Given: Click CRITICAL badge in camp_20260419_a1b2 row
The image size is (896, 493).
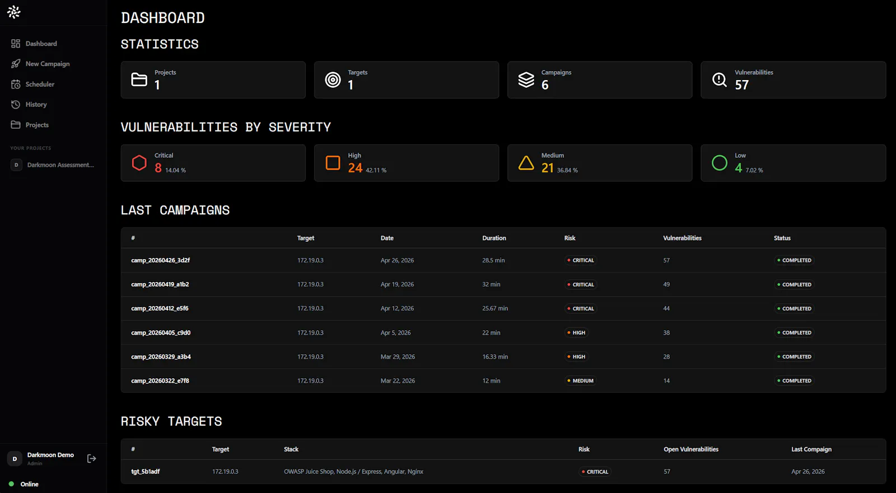Looking at the screenshot, I should pyautogui.click(x=580, y=284).
